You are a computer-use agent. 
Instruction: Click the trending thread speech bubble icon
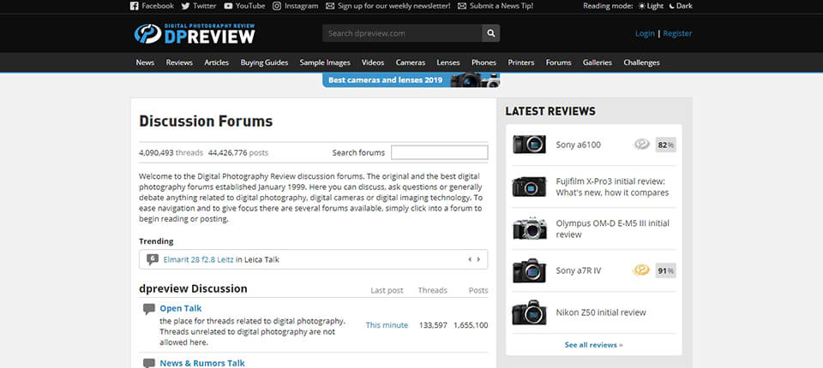tap(153, 259)
